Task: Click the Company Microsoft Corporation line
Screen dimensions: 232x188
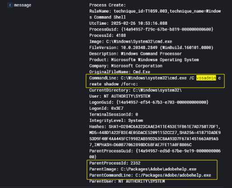Action: (x=126, y=66)
